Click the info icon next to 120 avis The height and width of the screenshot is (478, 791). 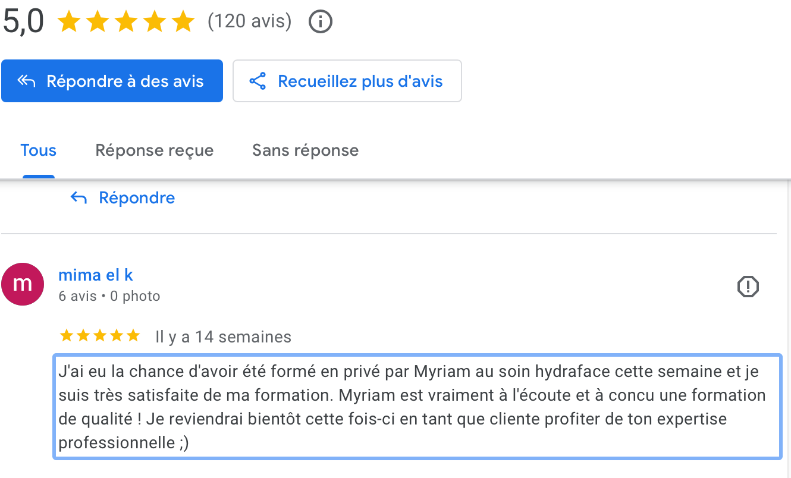click(321, 23)
